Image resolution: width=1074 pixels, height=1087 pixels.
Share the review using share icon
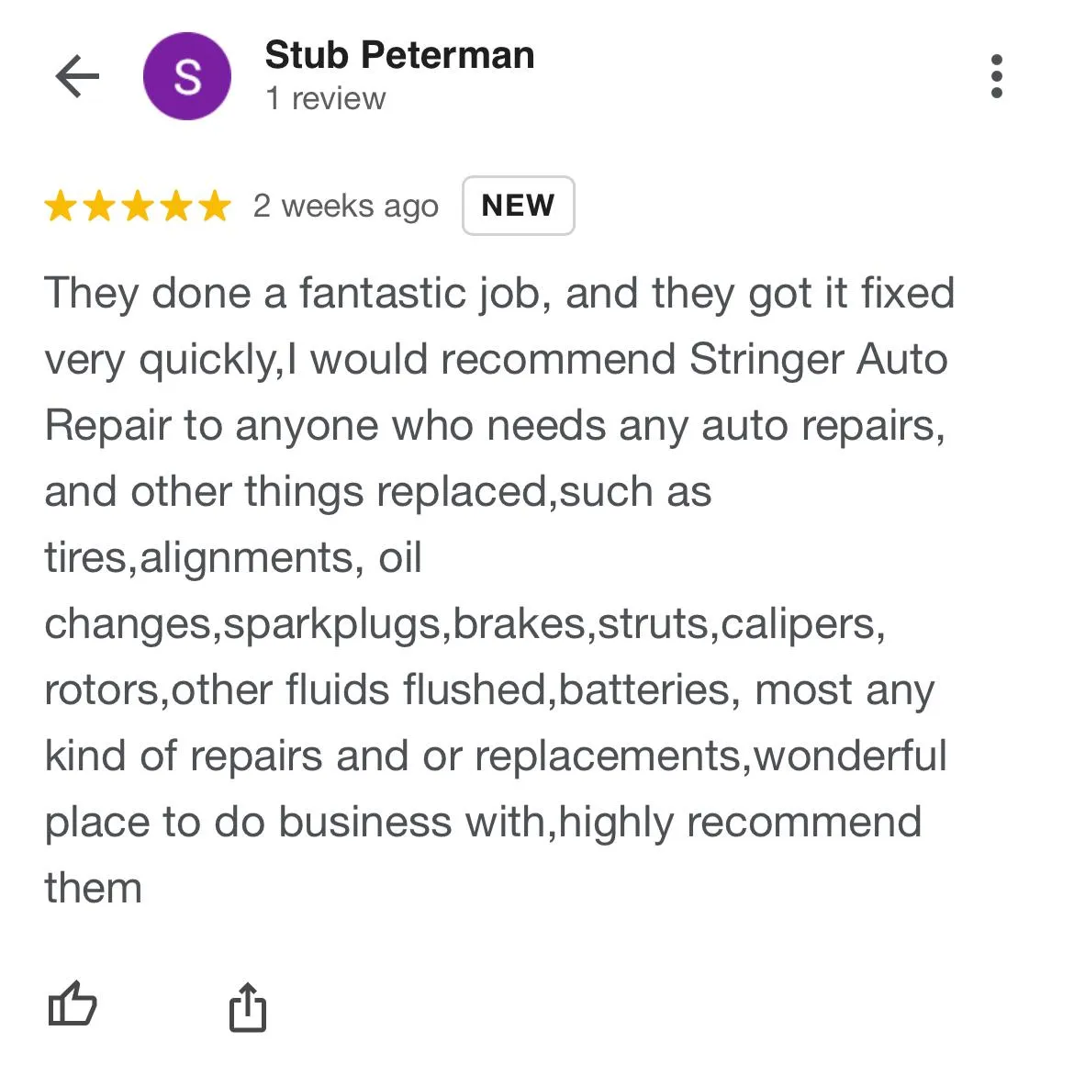tap(248, 1006)
